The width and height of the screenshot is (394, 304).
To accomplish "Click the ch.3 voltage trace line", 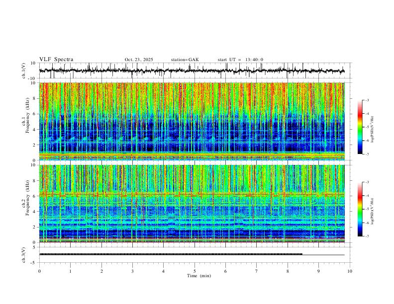I will pyautogui.click(x=192, y=254).
